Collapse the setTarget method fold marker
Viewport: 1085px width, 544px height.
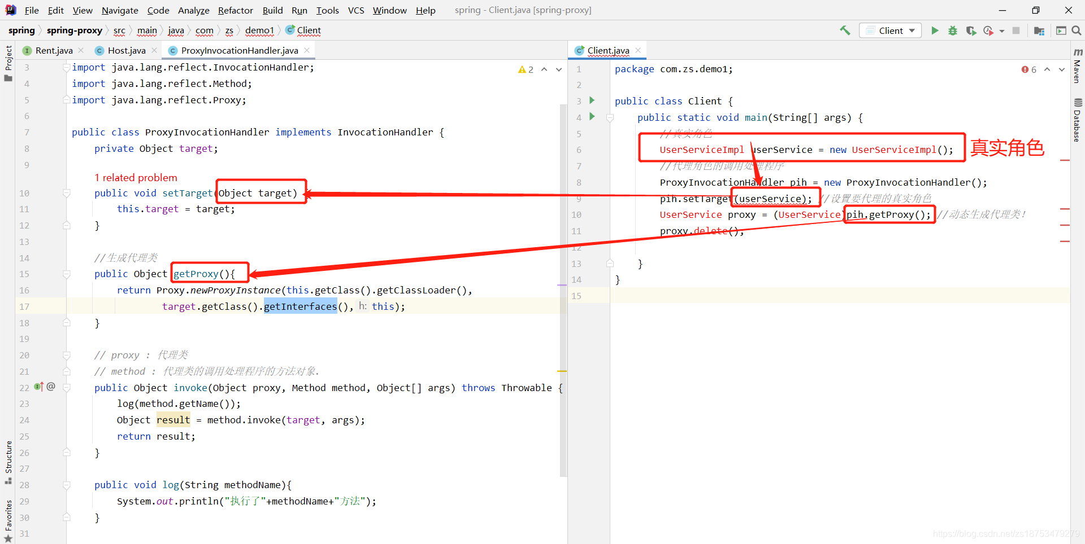click(x=66, y=193)
